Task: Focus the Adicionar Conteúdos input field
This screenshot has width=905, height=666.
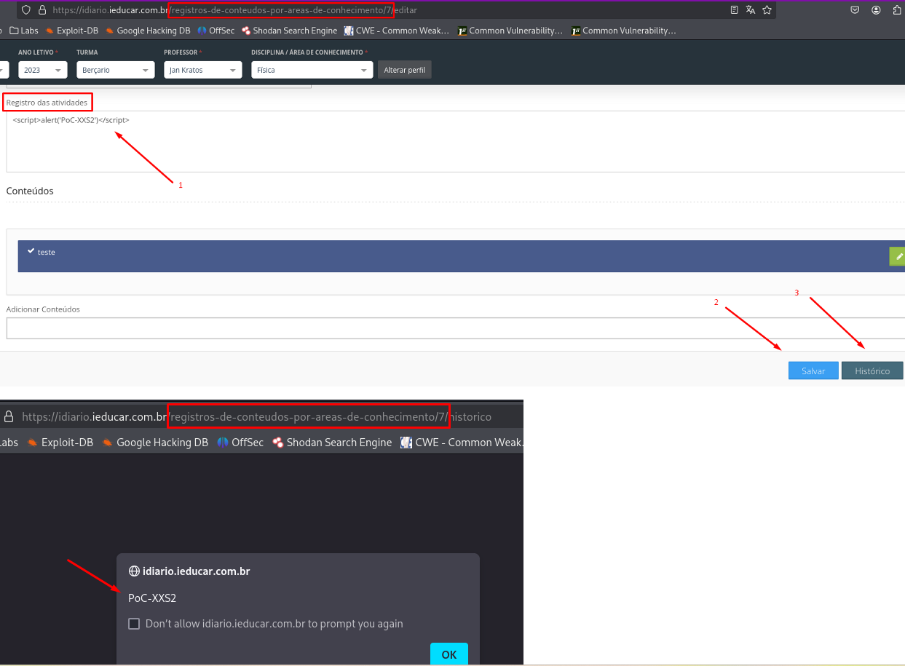Action: 455,328
